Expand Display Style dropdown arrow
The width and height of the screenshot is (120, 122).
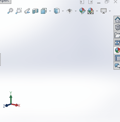pyautogui.click(x=63, y=11)
